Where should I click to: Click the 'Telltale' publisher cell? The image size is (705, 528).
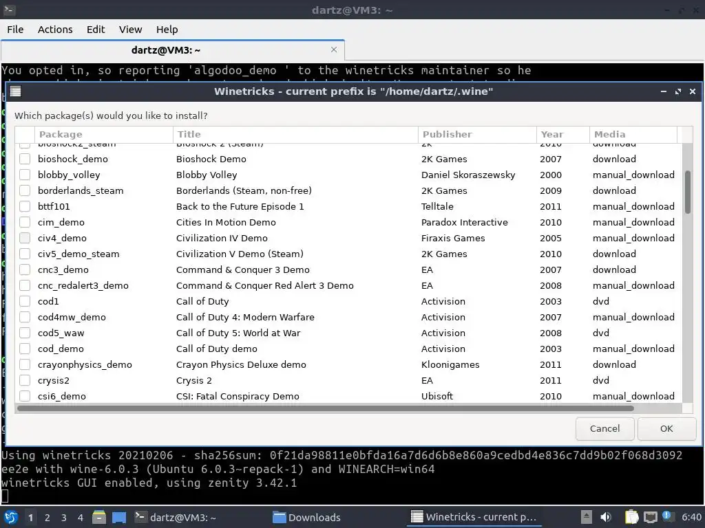437,206
